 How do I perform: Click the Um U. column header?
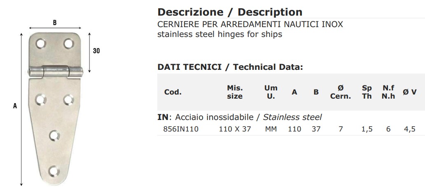pyautogui.click(x=271, y=92)
